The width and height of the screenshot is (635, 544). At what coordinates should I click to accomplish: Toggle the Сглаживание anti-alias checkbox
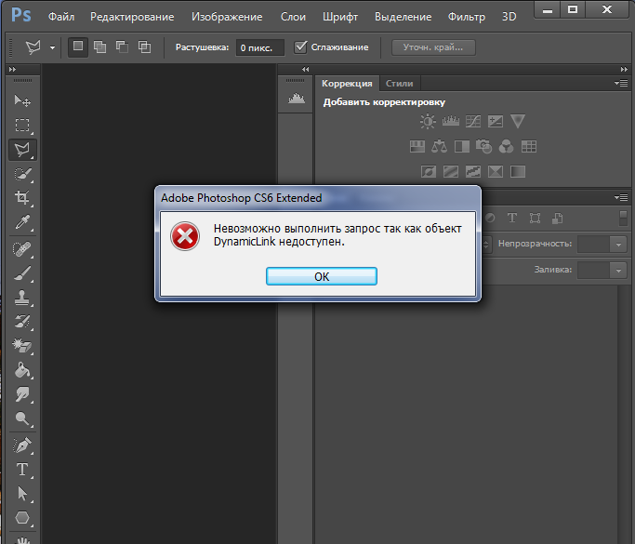pyautogui.click(x=300, y=46)
